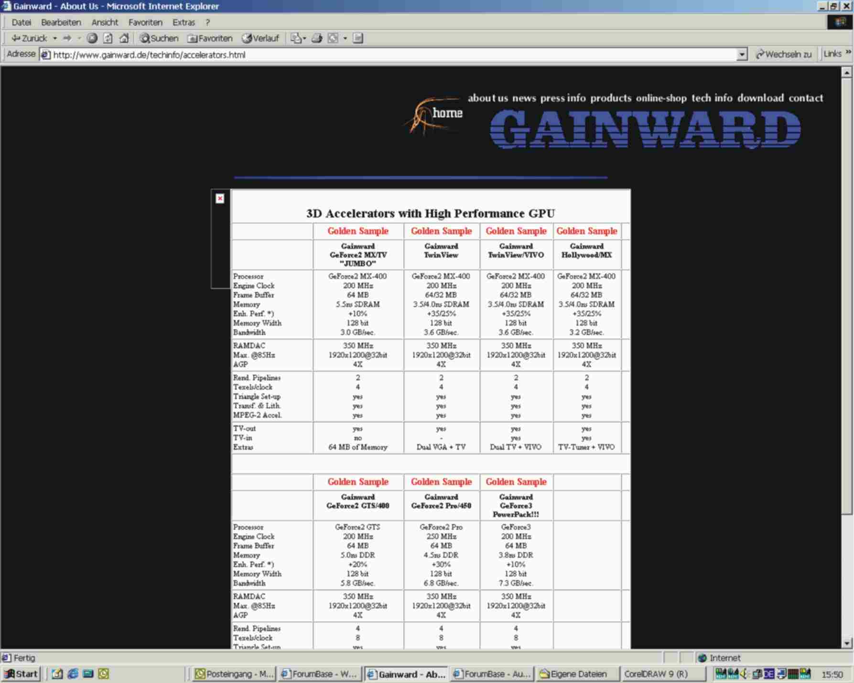
Task: Click the 'TV-Tuner + VIVO' table cell
Action: pos(586,448)
